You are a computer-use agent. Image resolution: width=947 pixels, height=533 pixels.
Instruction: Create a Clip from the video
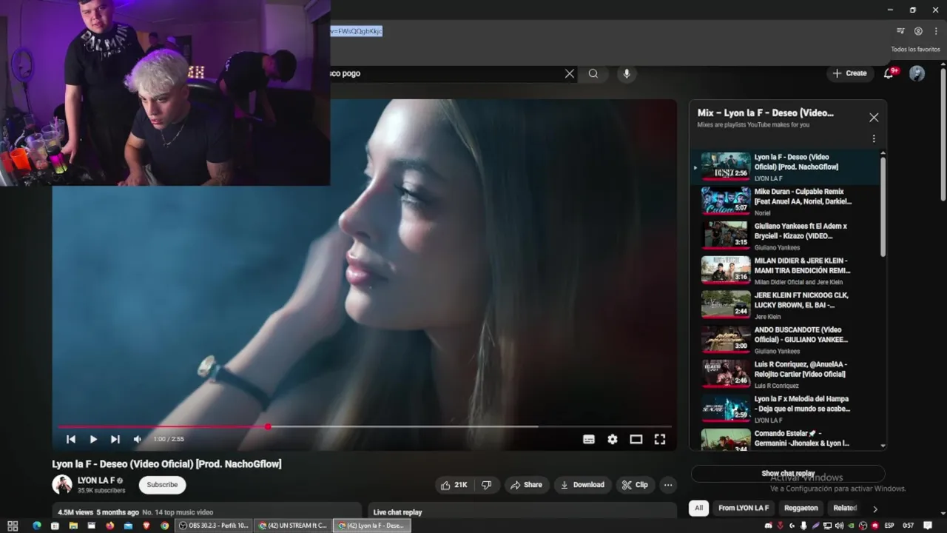pyautogui.click(x=635, y=485)
